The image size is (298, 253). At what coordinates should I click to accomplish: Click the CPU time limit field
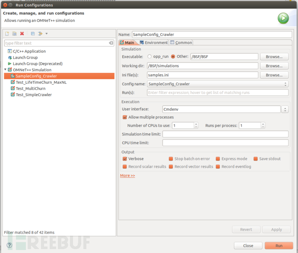[225, 142]
